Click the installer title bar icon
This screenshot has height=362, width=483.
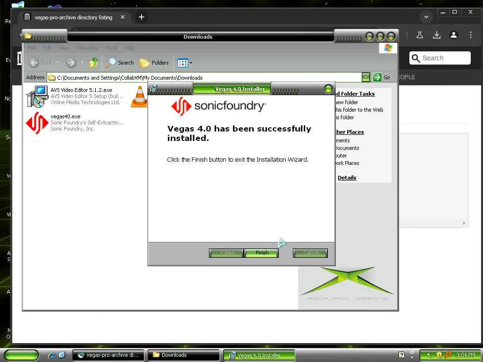[153, 89]
